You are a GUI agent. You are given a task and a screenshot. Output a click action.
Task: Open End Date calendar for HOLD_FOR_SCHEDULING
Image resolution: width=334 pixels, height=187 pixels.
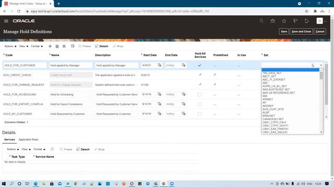pyautogui.click(x=184, y=94)
